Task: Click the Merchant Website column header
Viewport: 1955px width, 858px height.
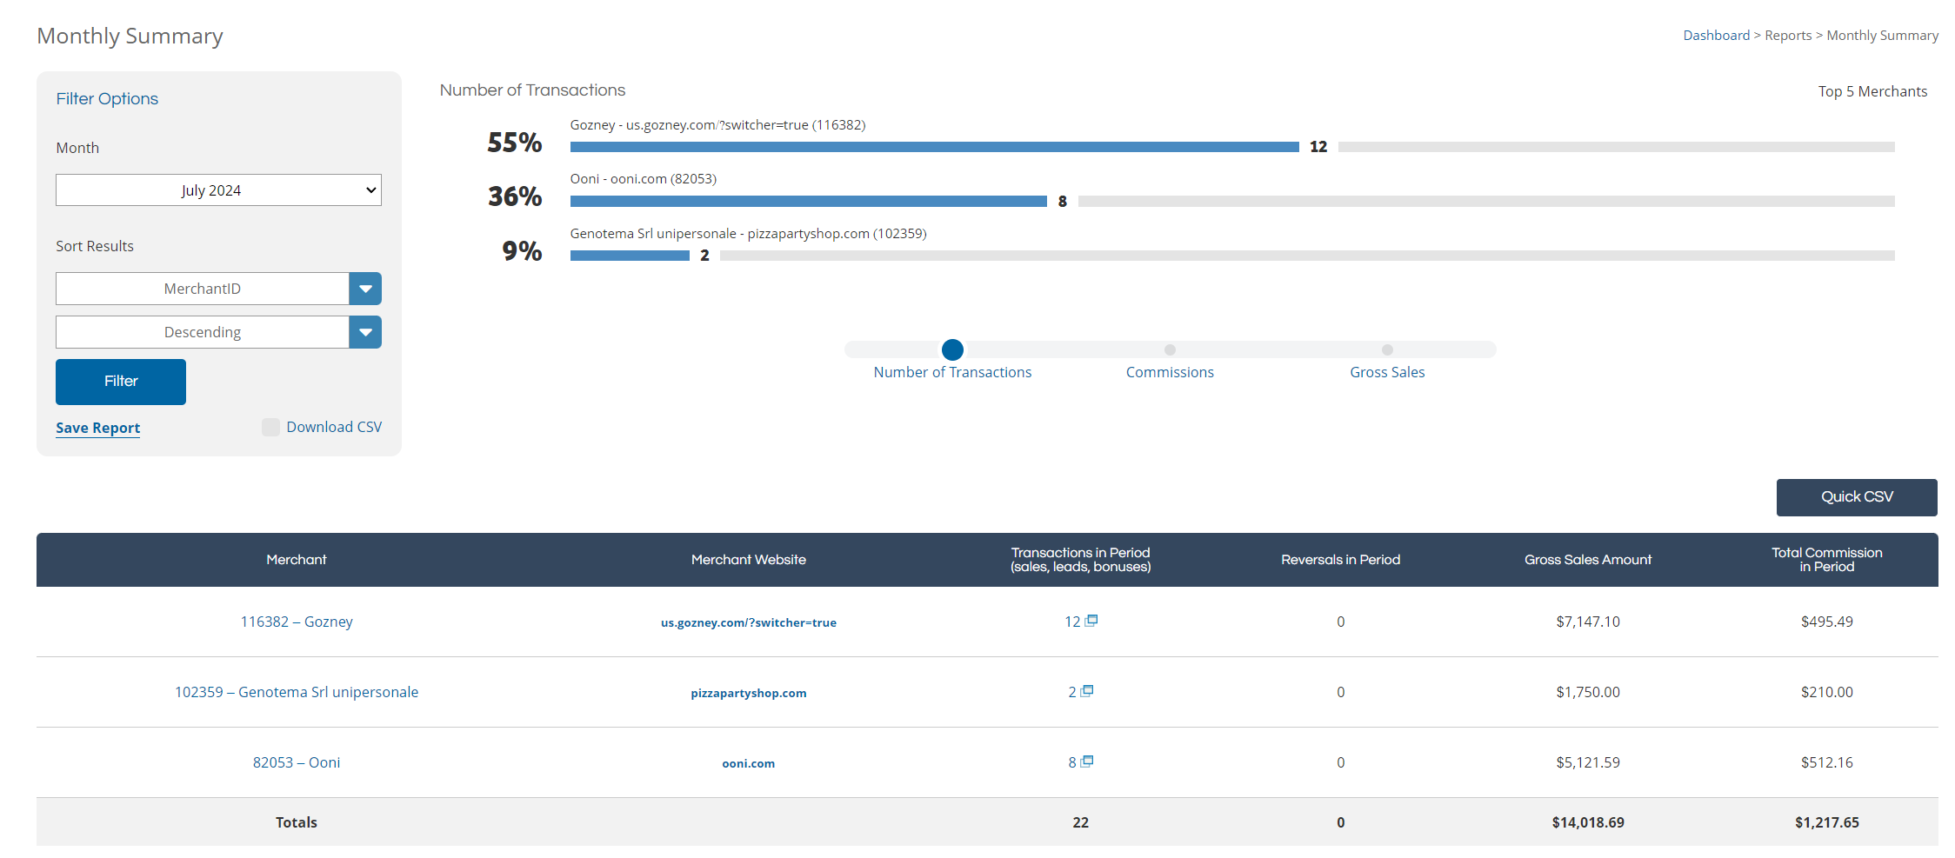Action: (749, 560)
